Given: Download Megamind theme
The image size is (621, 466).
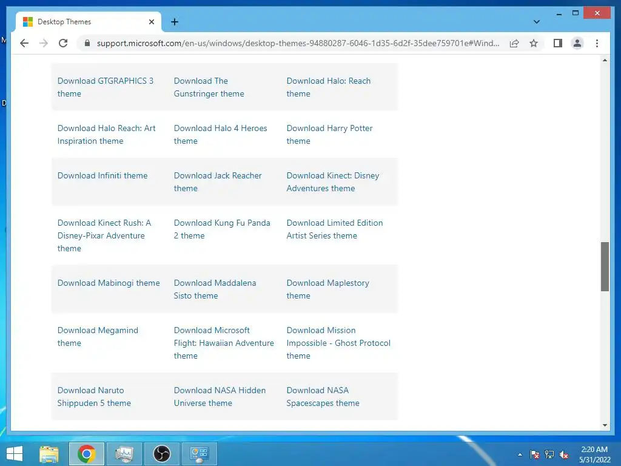Looking at the screenshot, I should coord(98,336).
